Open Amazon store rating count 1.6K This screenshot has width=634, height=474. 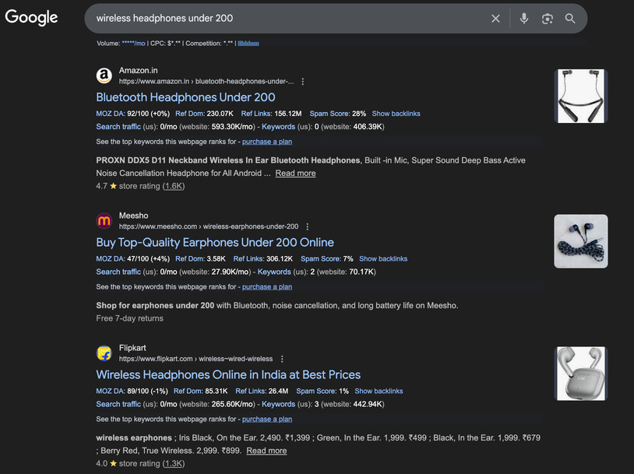tap(174, 186)
